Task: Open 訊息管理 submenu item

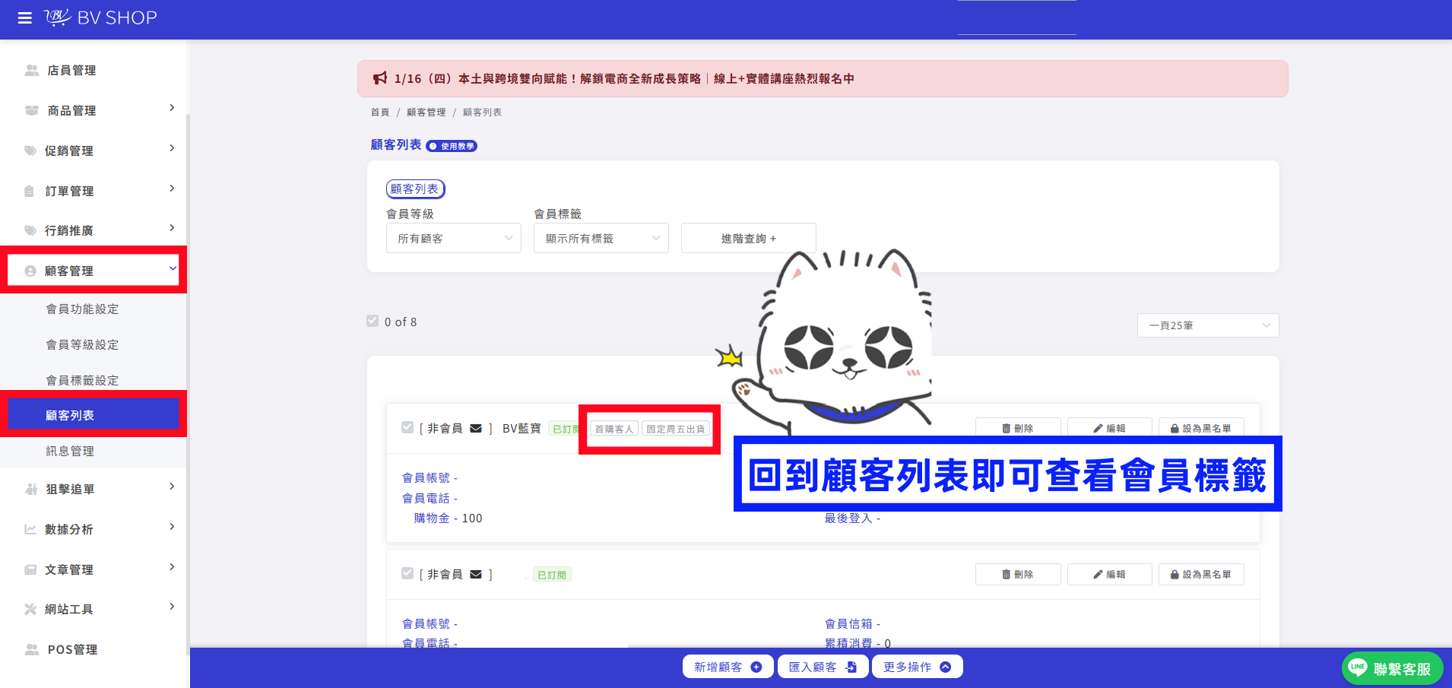Action: pos(70,451)
